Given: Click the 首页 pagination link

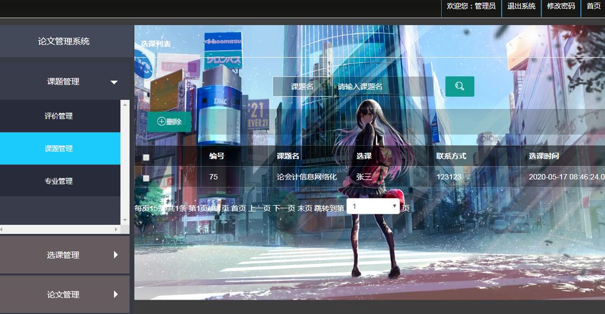Looking at the screenshot, I should 238,208.
